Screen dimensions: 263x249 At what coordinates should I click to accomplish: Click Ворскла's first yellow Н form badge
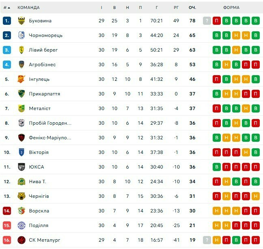[x=217, y=211]
